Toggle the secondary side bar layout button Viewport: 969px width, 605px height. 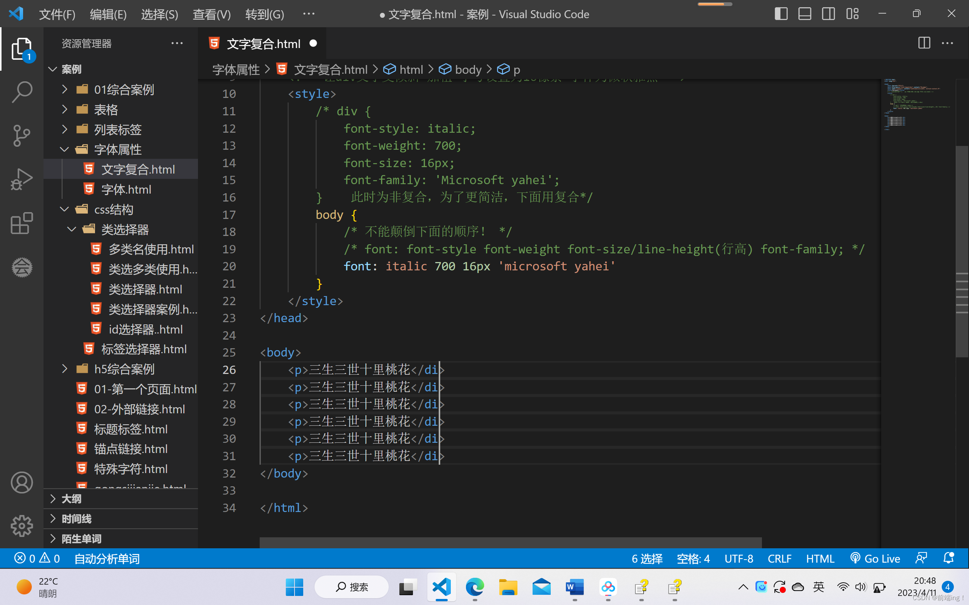(x=829, y=14)
